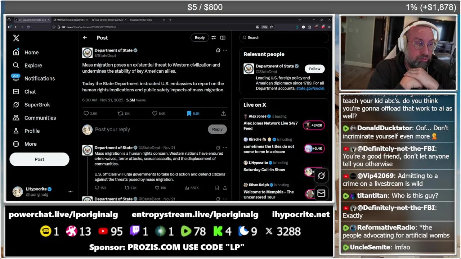
Task: Open Profile in the sidebar
Action: 26,131
